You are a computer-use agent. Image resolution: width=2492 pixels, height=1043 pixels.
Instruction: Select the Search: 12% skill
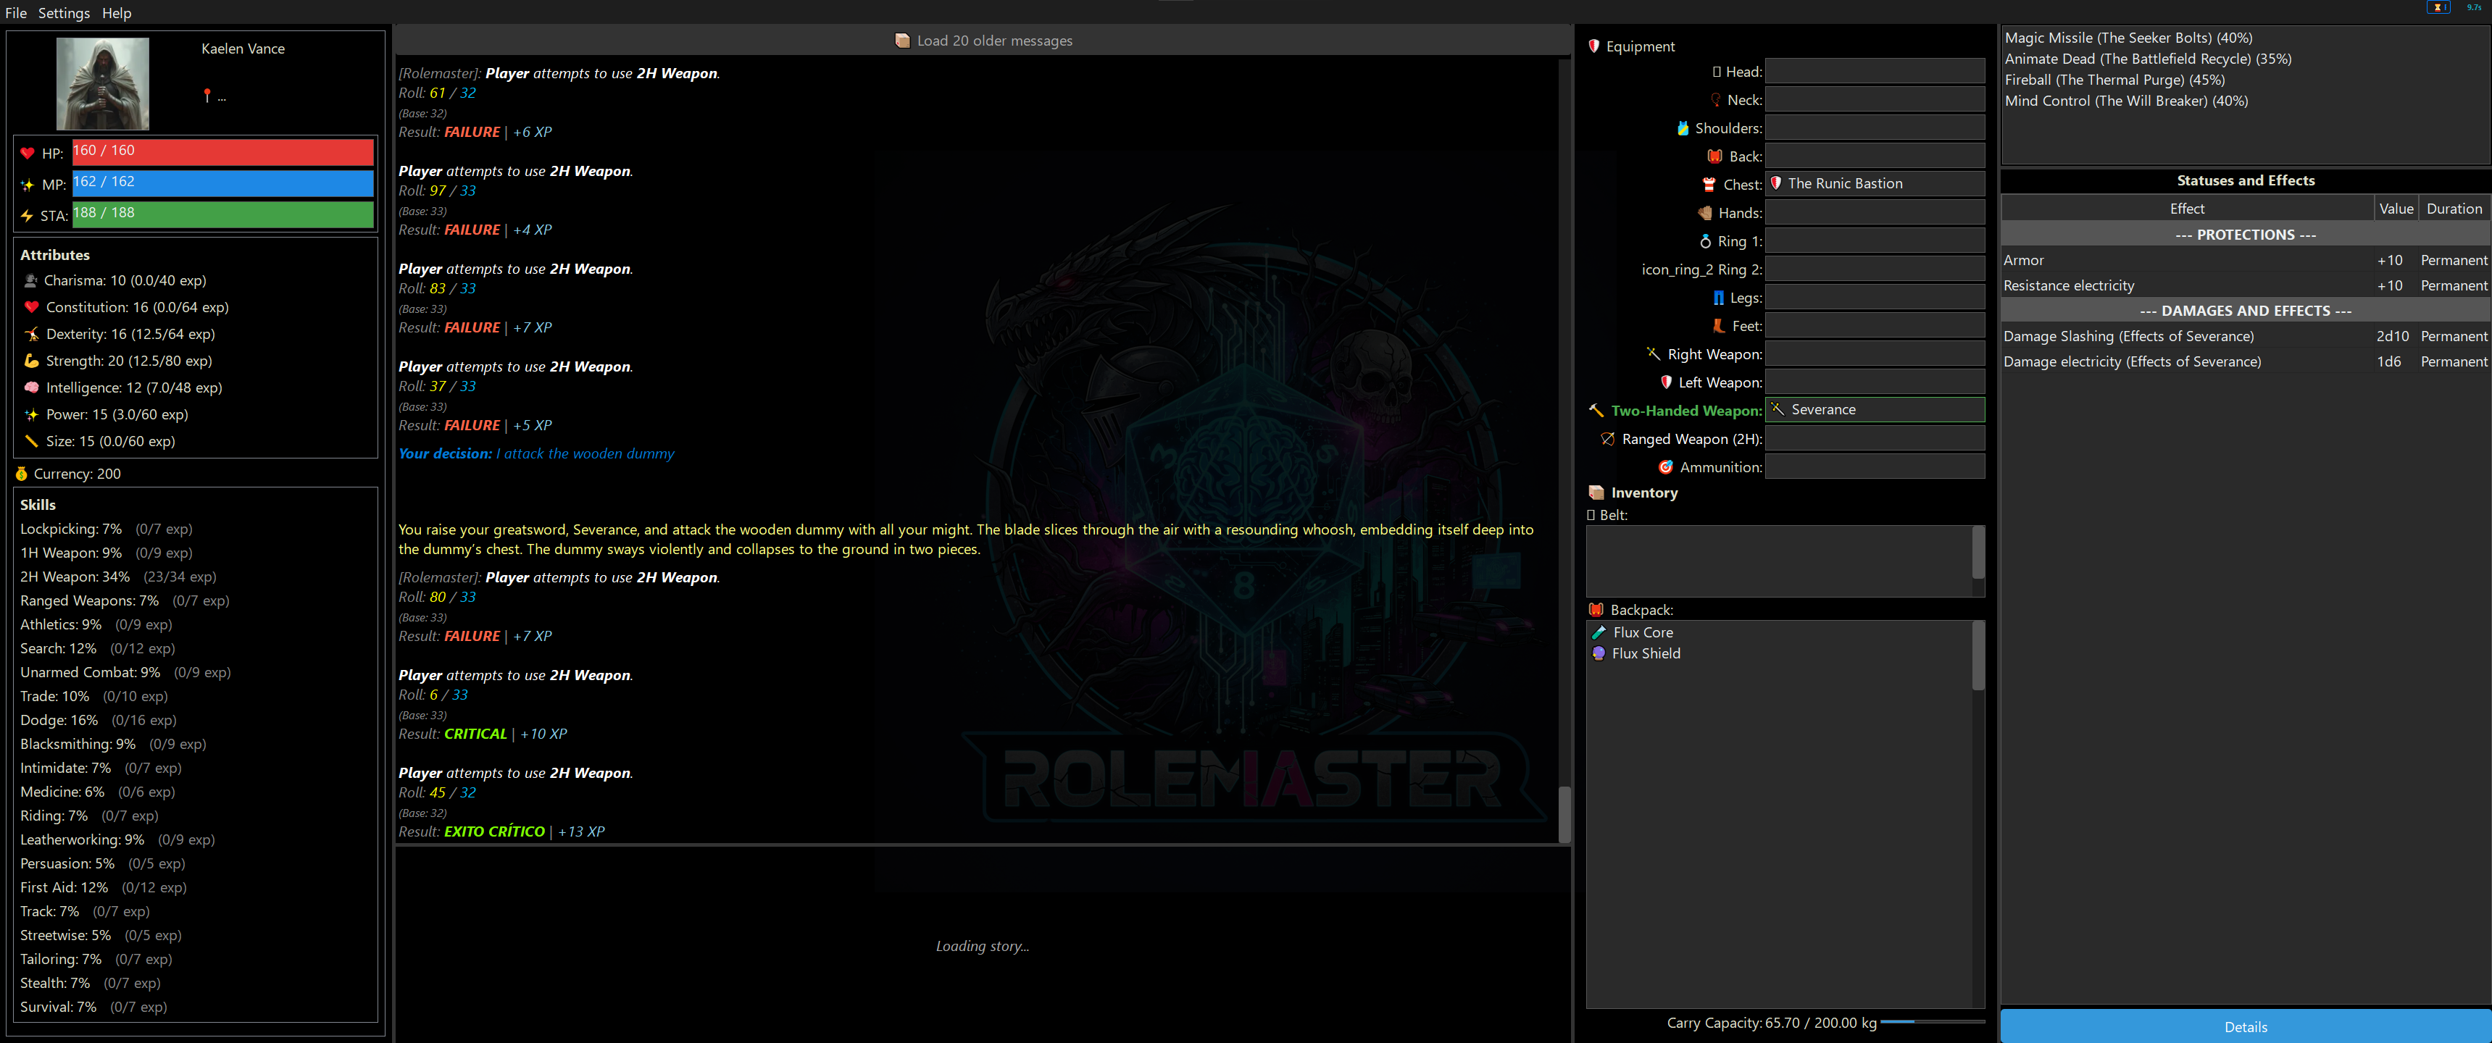pos(98,648)
